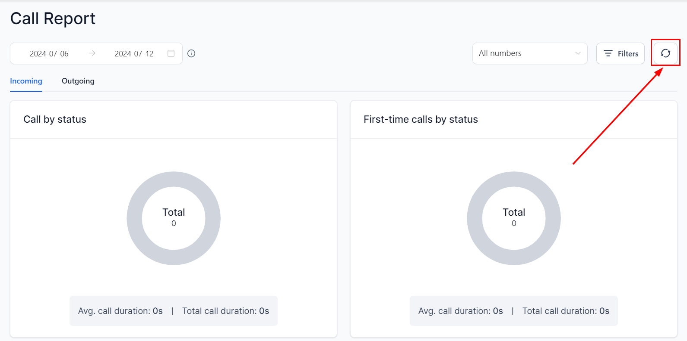Click the start date 2024-07-06 field
Screen dimensions: 687x341
tap(49, 54)
